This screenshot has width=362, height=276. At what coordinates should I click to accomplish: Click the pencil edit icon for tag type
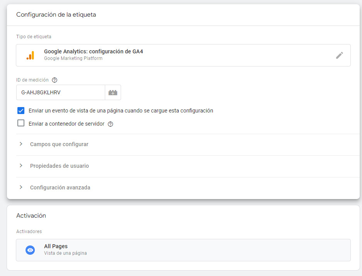[339, 55]
